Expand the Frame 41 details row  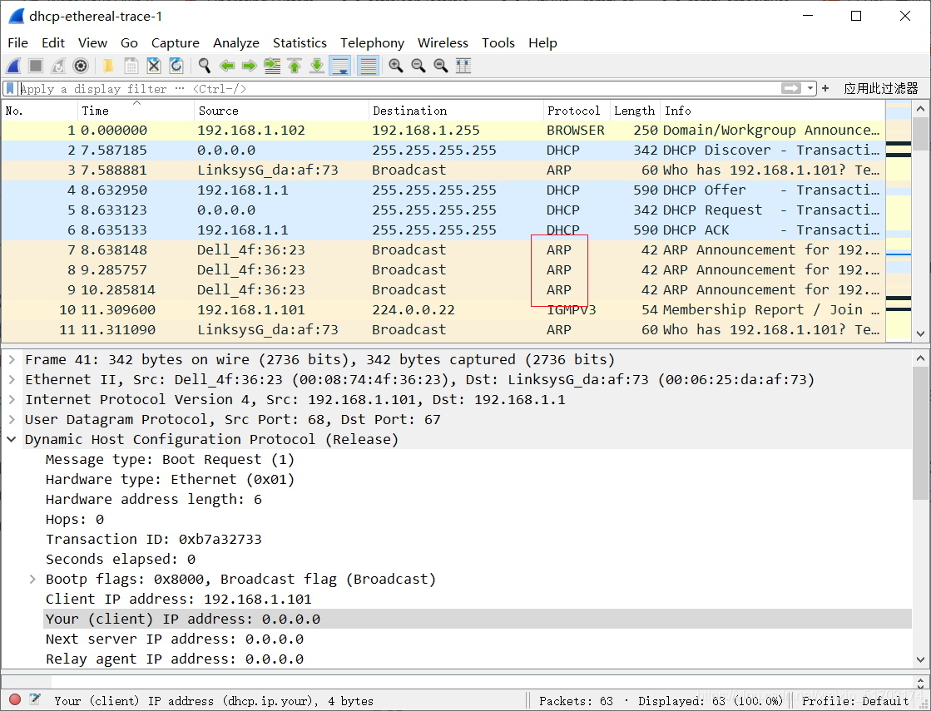click(12, 359)
